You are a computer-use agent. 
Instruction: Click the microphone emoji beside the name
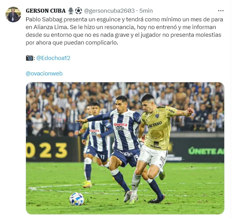(x=71, y=11)
